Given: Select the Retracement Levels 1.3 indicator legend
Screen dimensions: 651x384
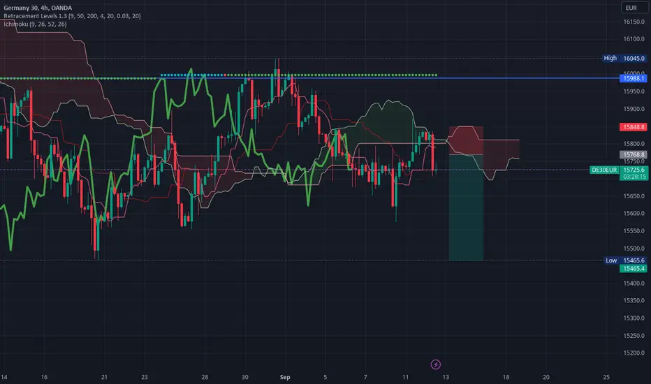Looking at the screenshot, I should click(x=72, y=16).
